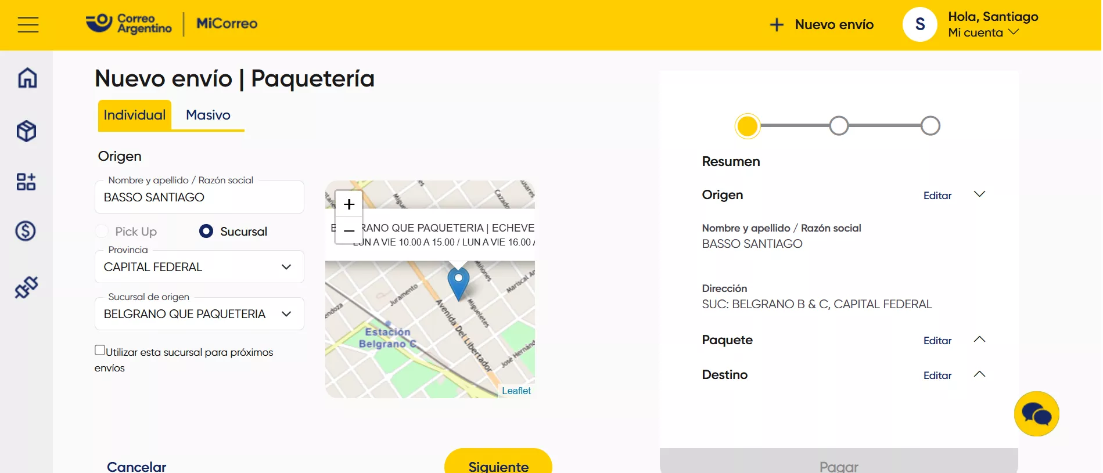Switch to the Individual tab

pyautogui.click(x=135, y=115)
